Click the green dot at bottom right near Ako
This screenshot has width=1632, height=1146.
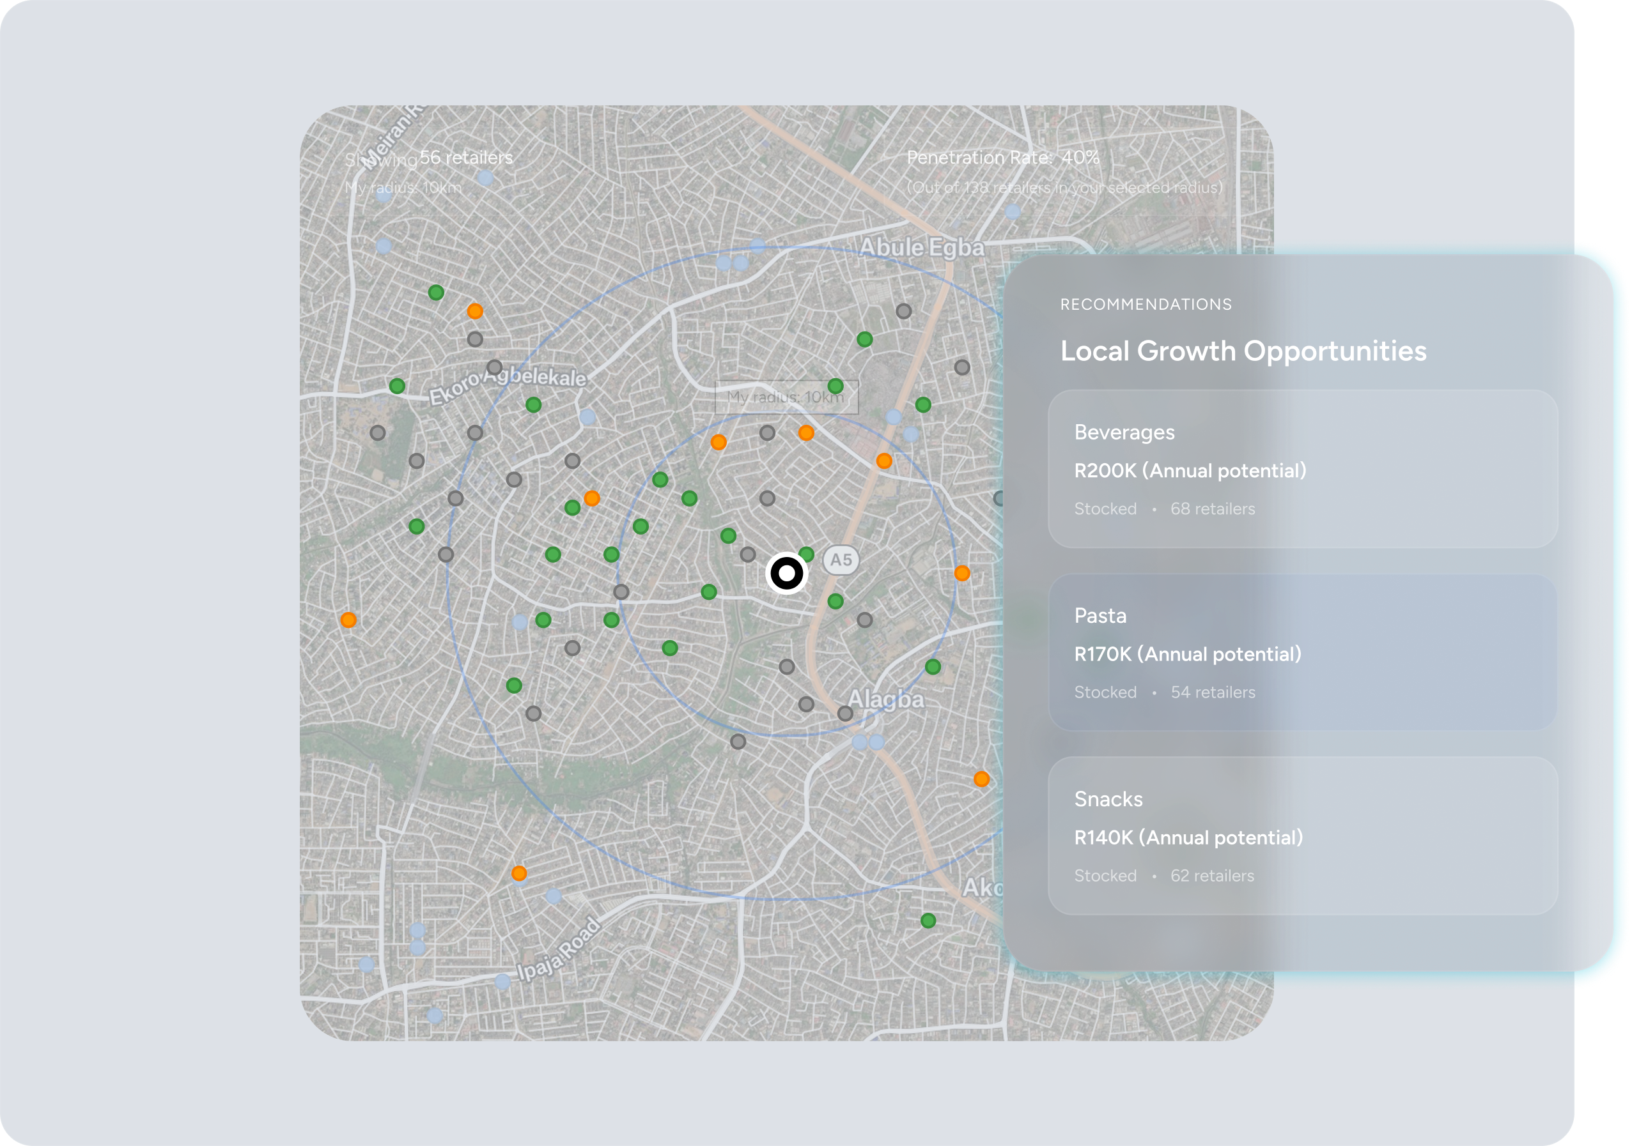coord(928,921)
